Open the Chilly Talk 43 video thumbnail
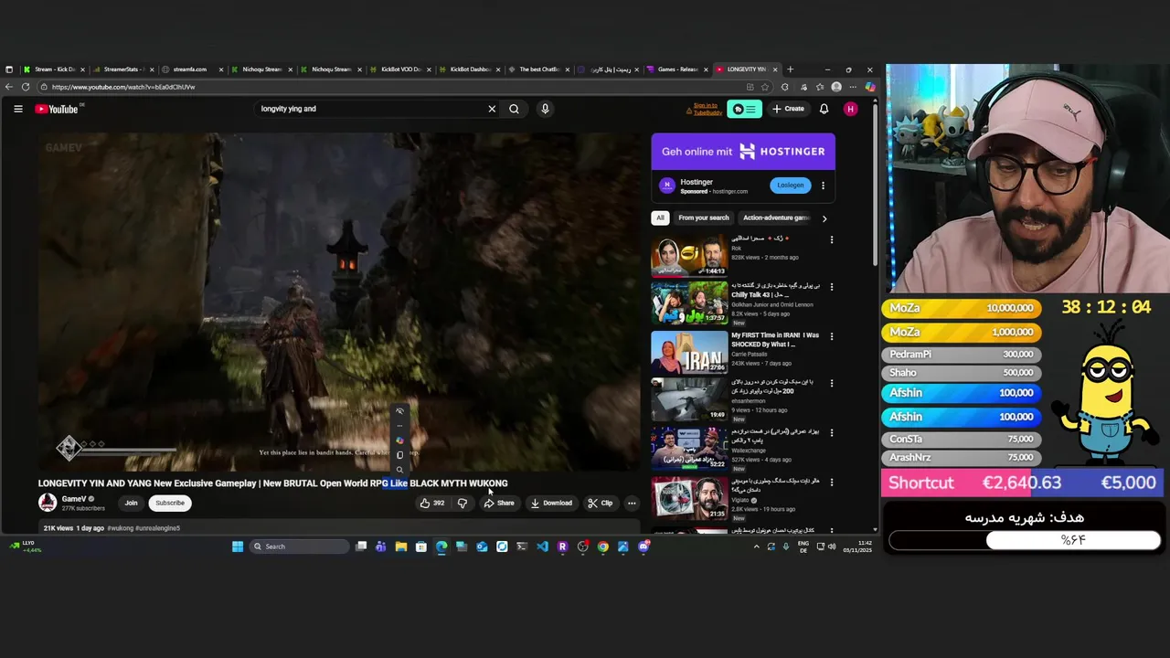1170x658 pixels. pos(689,303)
